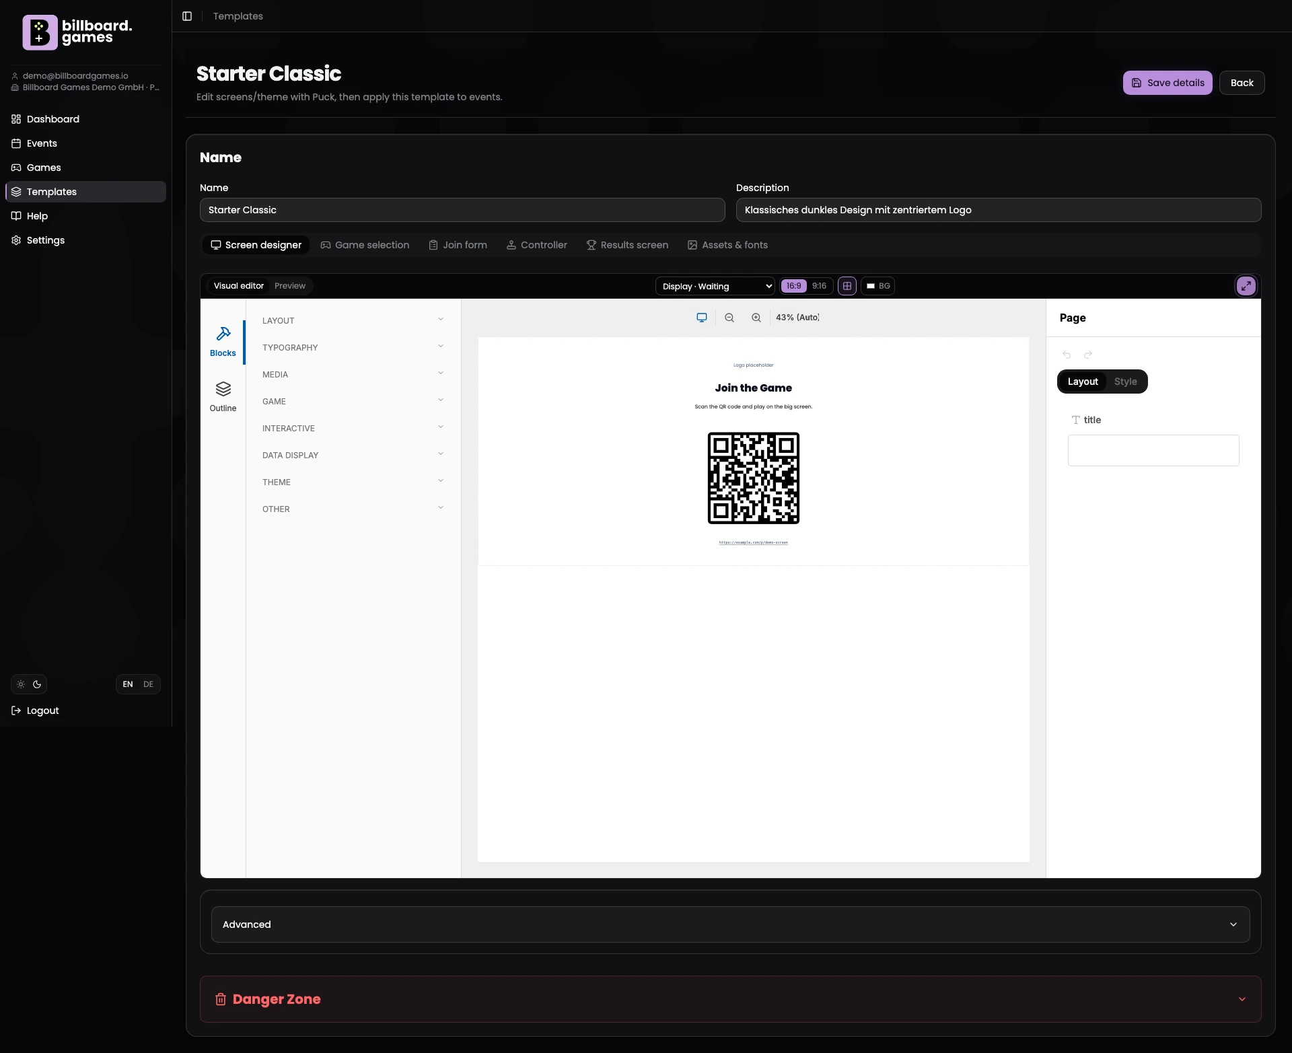This screenshot has width=1292, height=1053.
Task: Switch language to DE
Action: point(148,684)
